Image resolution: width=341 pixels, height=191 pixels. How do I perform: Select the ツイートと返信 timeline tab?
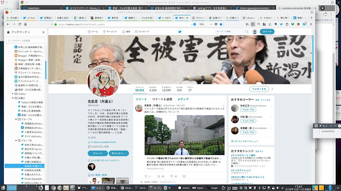coord(162,99)
